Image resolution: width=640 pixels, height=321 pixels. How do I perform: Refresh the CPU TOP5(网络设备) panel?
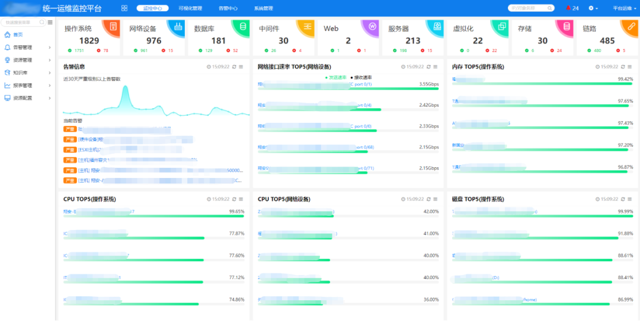tap(428, 199)
